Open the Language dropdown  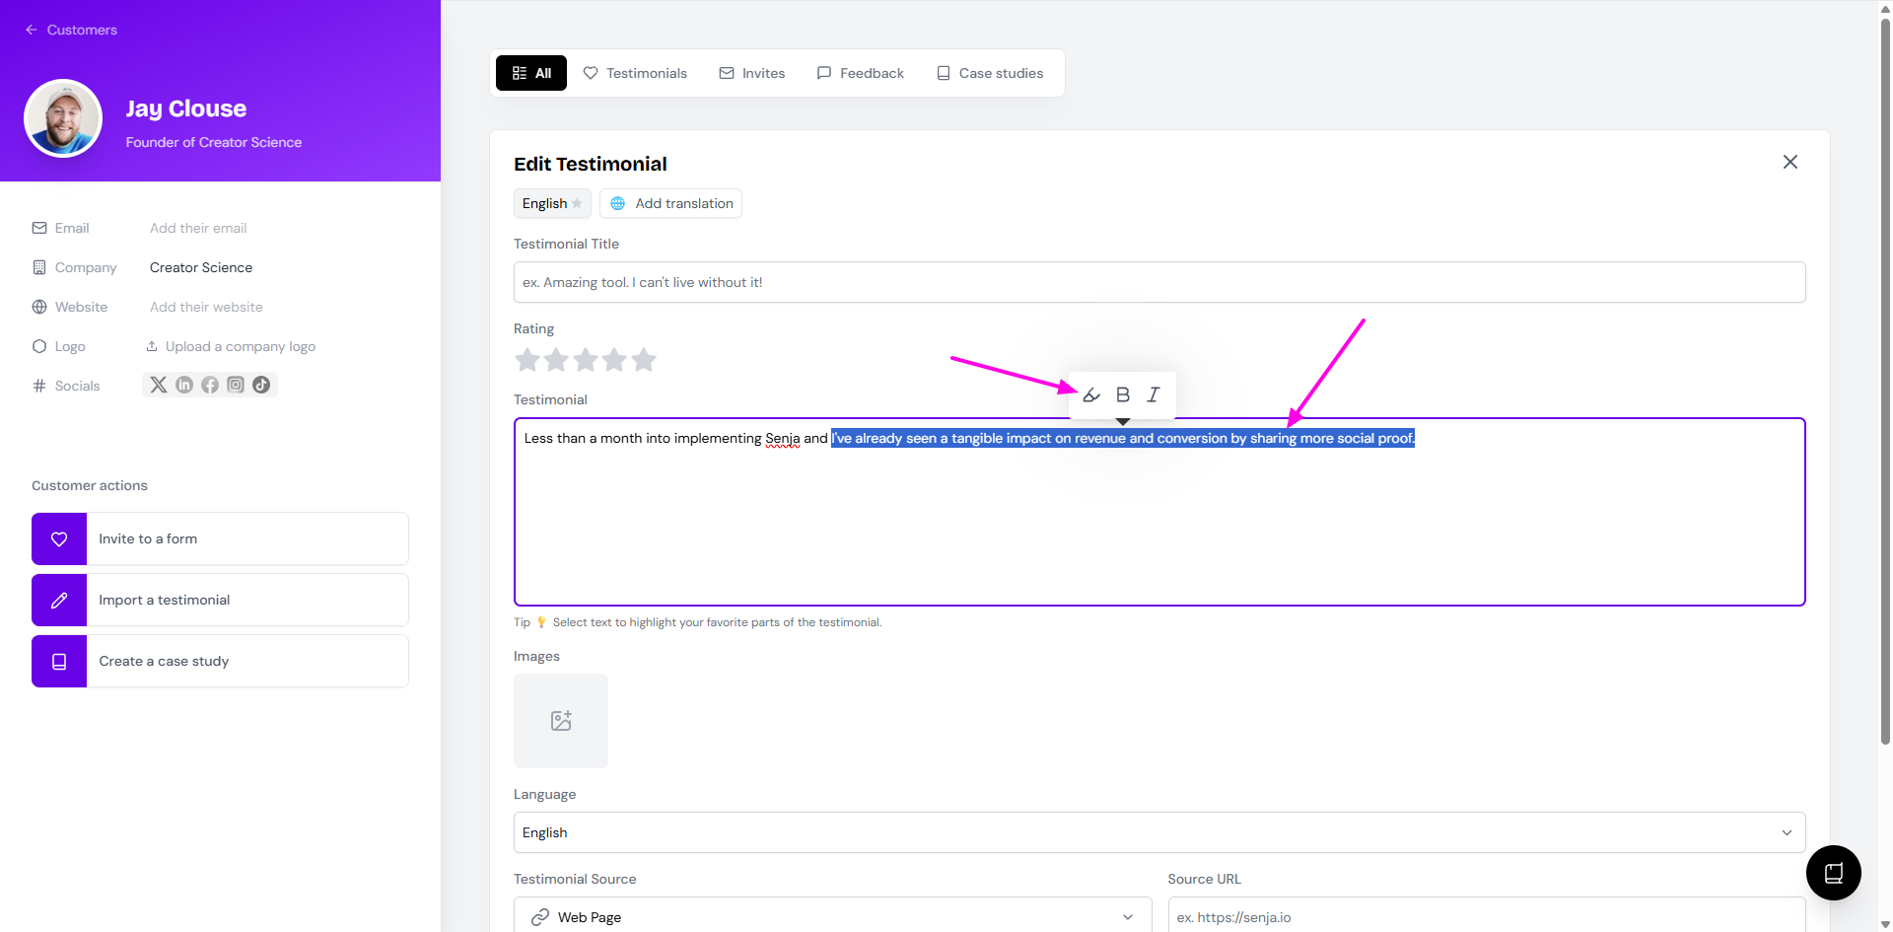[x=1158, y=832]
